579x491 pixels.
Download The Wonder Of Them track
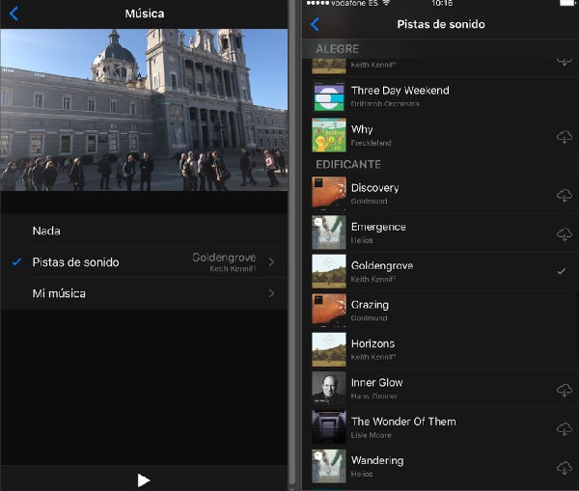pyautogui.click(x=564, y=429)
